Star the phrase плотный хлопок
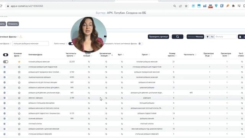Viewport: 245px width, 138px height. pos(19,124)
